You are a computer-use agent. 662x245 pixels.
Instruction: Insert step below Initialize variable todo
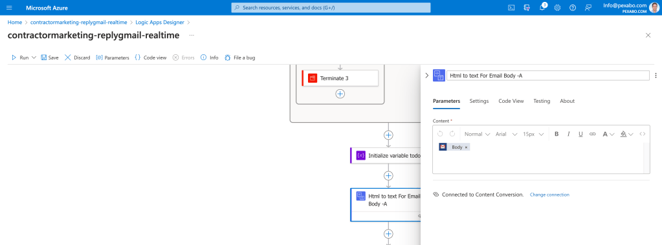coord(388,175)
